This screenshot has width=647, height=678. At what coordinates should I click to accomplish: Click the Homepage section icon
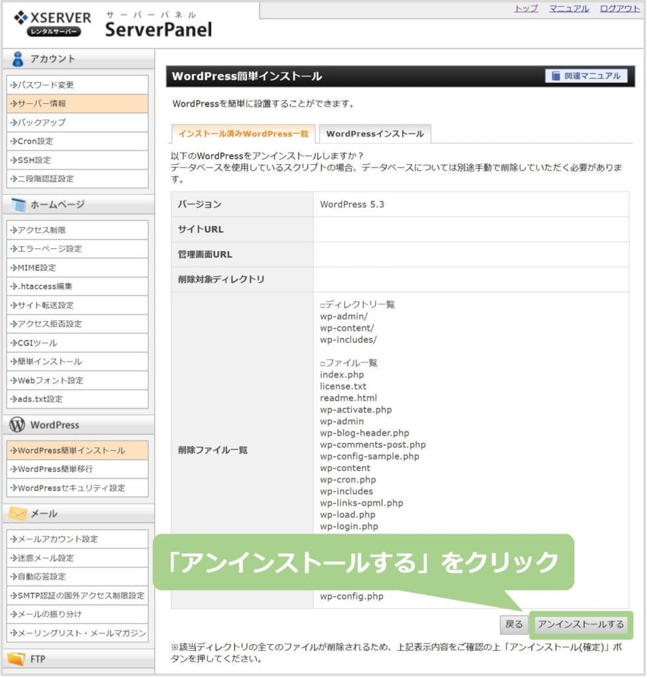coord(18,205)
